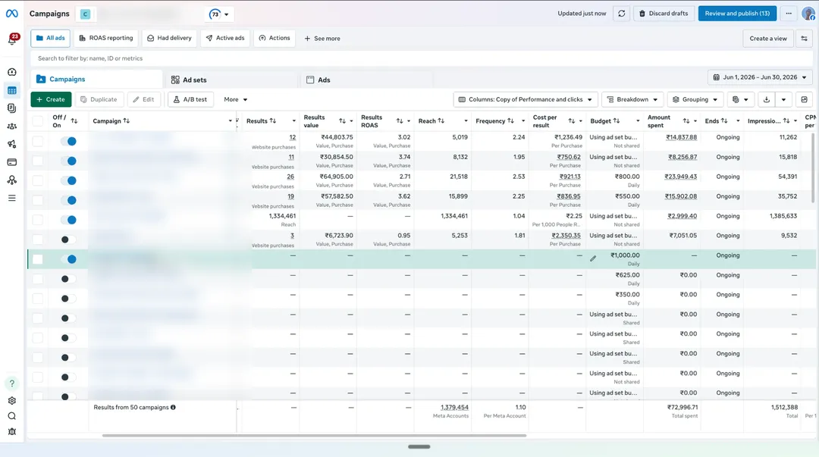Click See more views
819x457 pixels.
322,39
